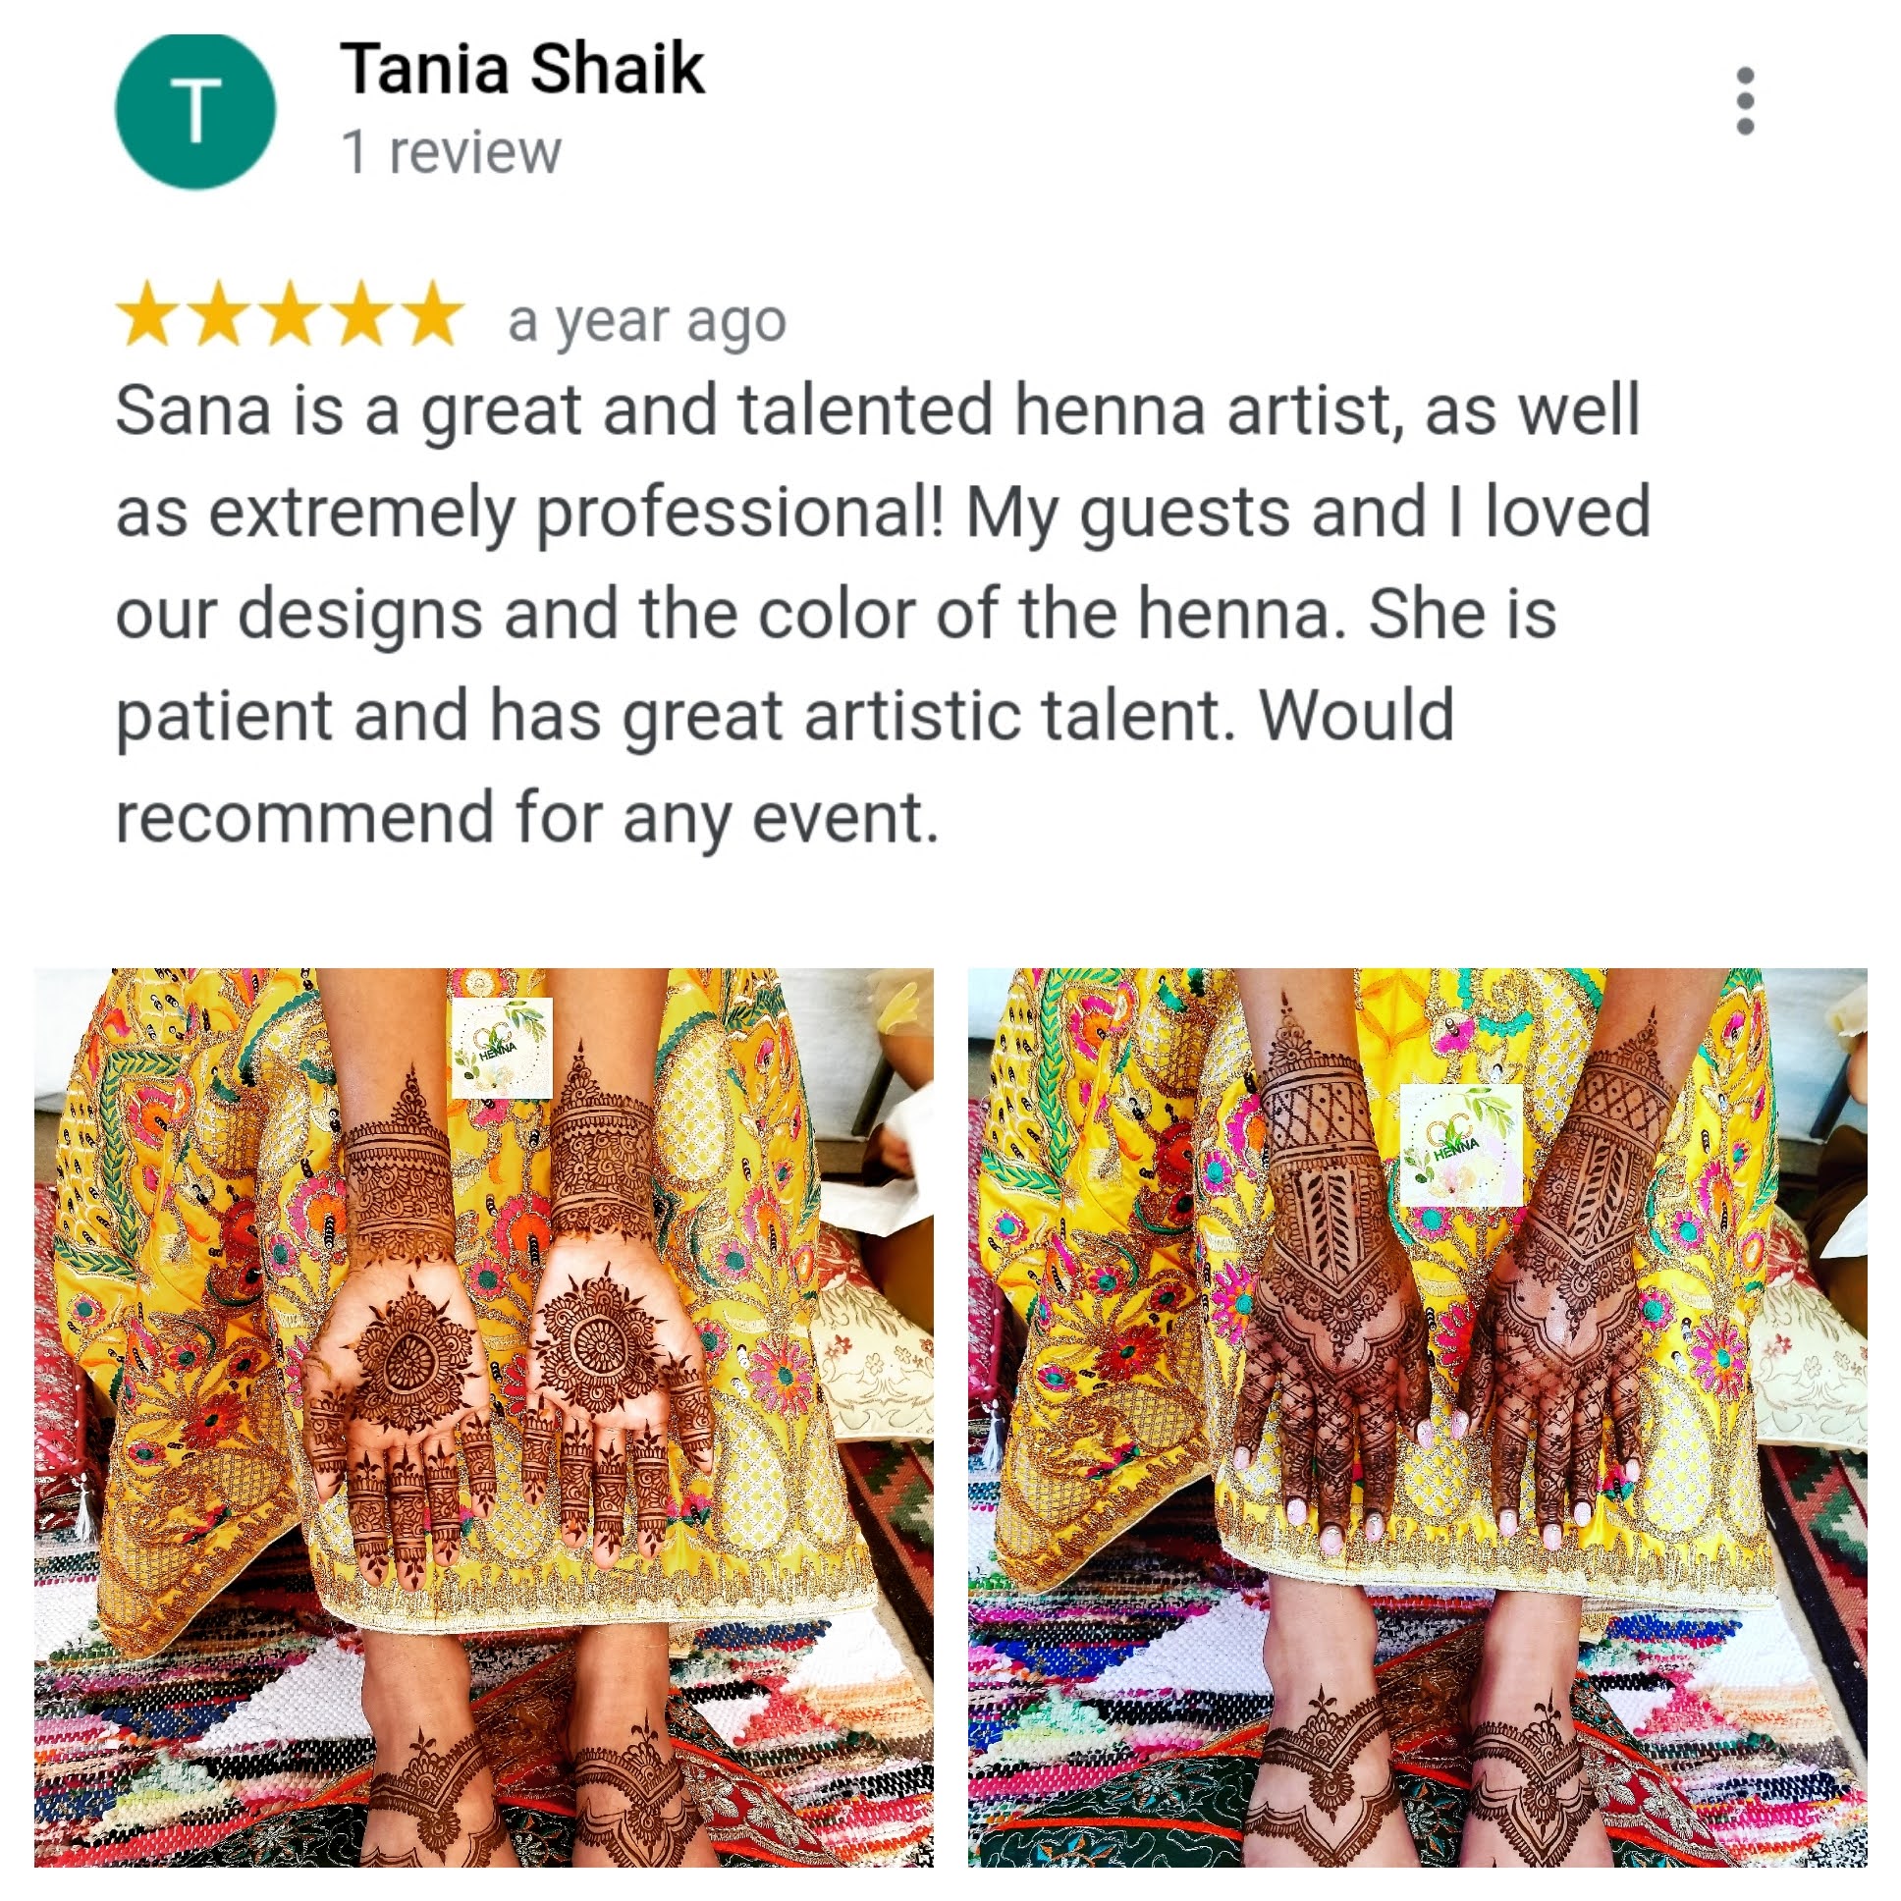Open the Tania Shaik profile name link
Viewport: 1901px width, 1901px height.
click(x=522, y=69)
